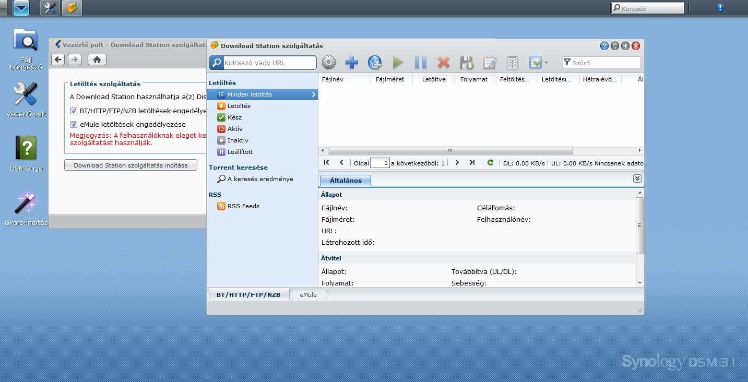
Task: Click the blue plus add-task icon
Action: 352,63
